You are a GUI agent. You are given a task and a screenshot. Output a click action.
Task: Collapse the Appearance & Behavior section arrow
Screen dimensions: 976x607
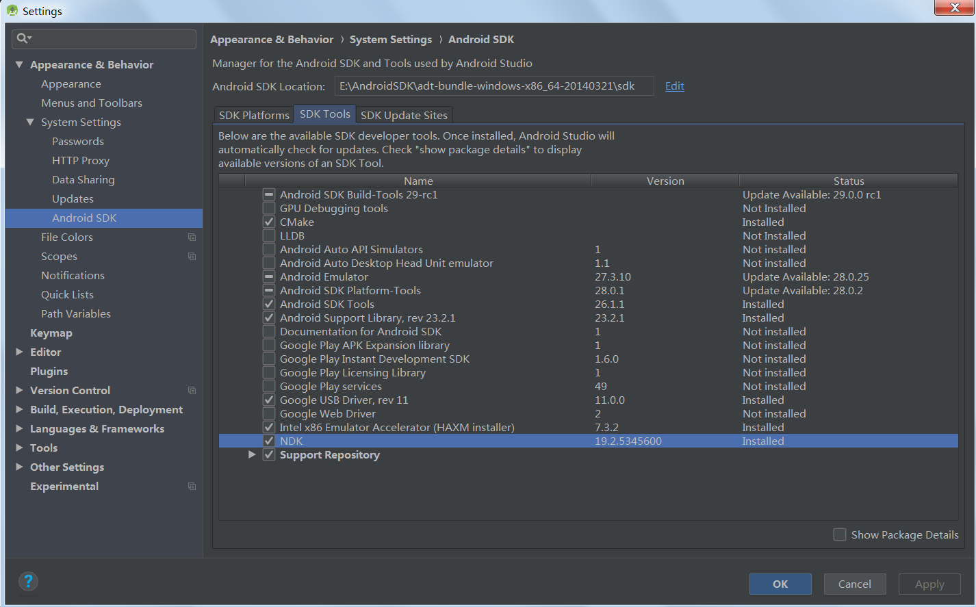point(19,64)
